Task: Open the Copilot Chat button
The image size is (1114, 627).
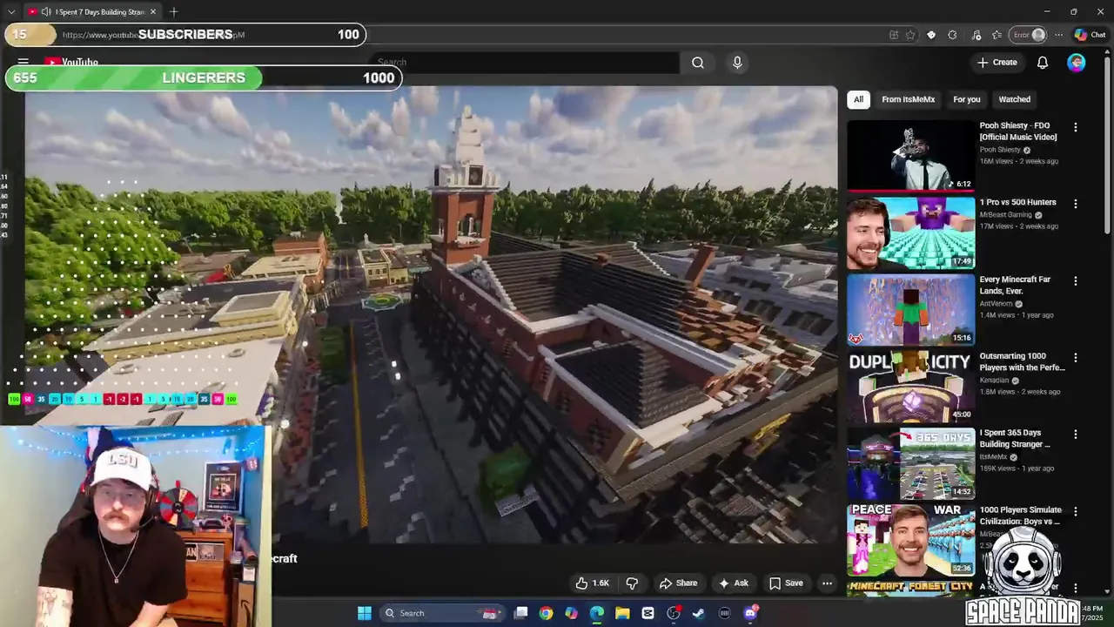Action: coord(1090,35)
